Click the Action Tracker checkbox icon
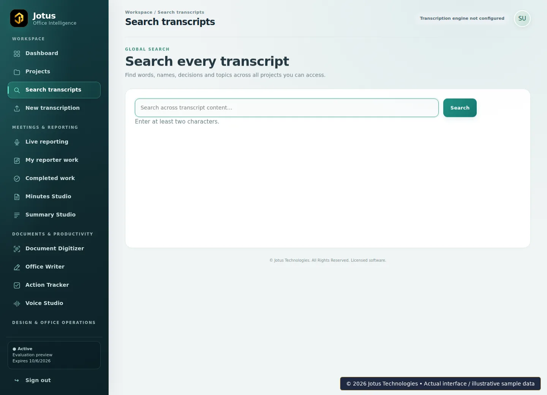This screenshot has width=547, height=395. click(17, 285)
